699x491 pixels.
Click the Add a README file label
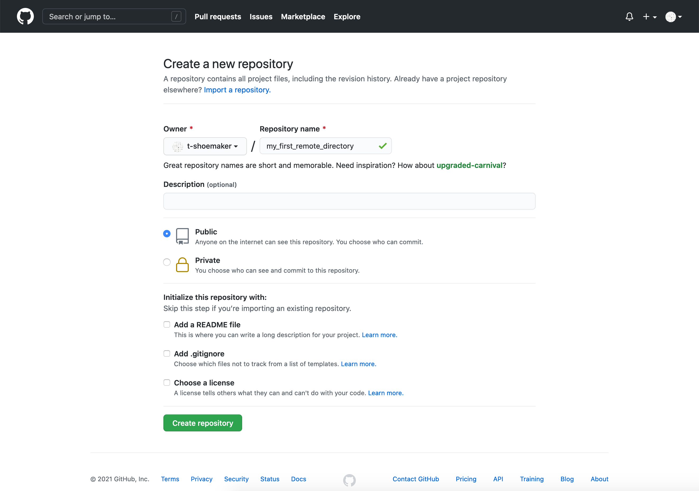[x=207, y=325]
